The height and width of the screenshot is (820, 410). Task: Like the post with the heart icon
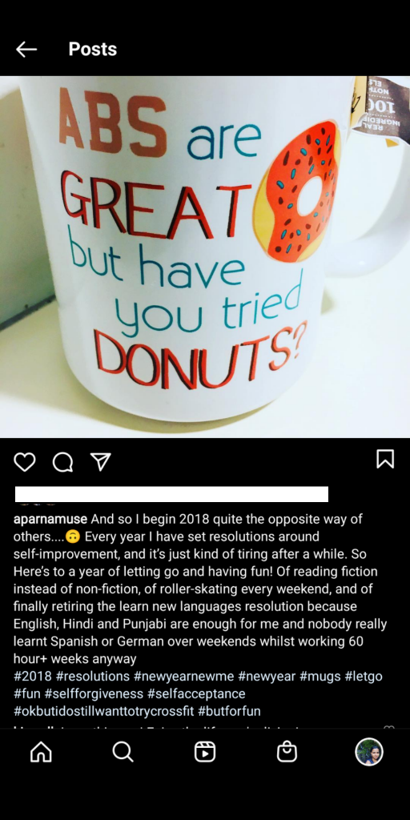[25, 462]
